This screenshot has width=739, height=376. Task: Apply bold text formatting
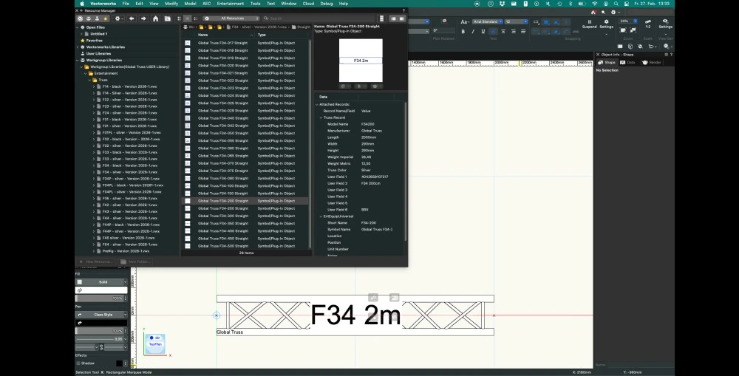(463, 32)
